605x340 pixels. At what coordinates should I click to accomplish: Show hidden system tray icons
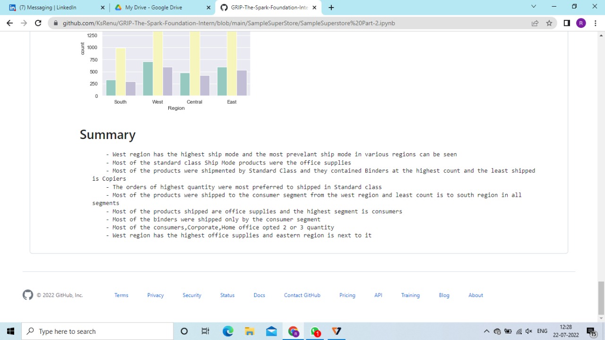486,331
